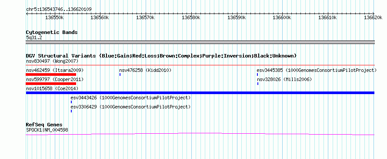Viewport: 387px width, 159px height.
Task: Click the 136600k ruler label
Action: point(282,17)
